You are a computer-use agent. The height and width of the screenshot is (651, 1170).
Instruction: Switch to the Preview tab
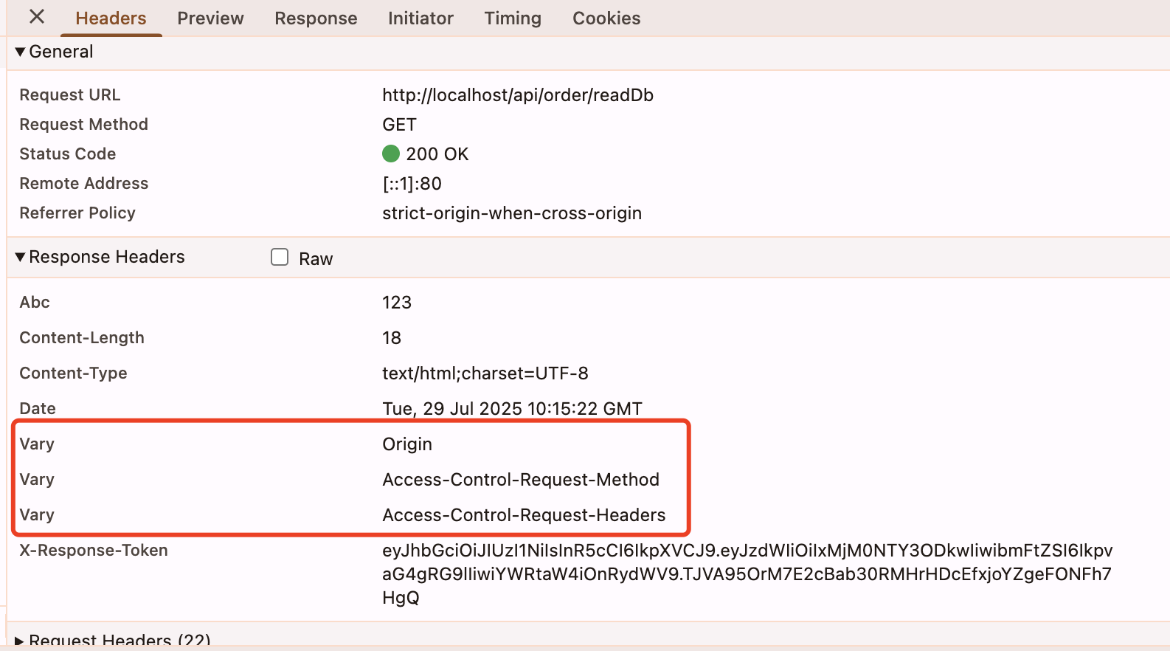(x=210, y=18)
